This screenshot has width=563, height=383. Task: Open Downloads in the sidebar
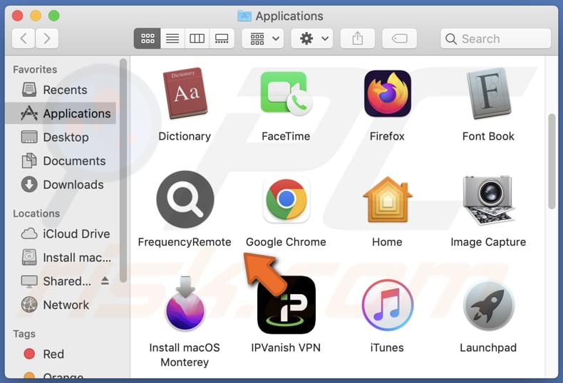coord(61,184)
